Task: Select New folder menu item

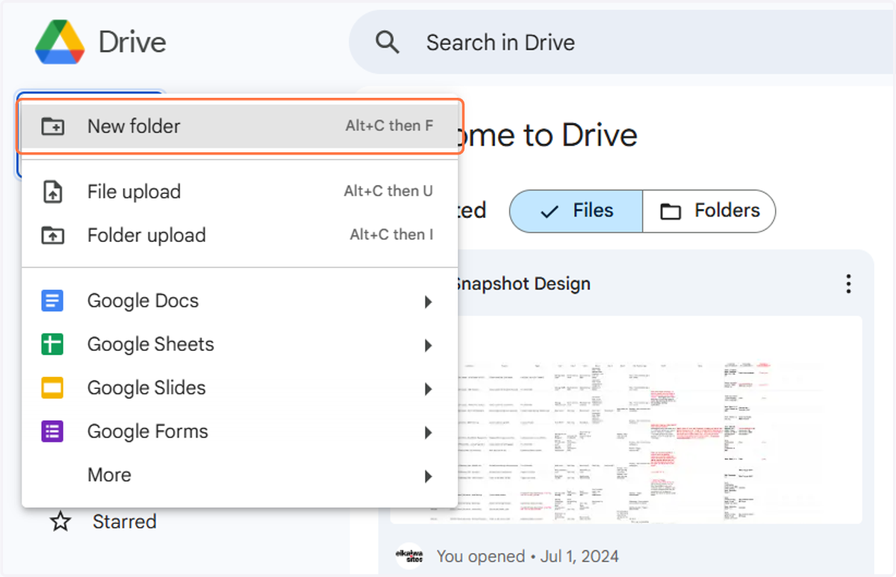Action: 240,126
